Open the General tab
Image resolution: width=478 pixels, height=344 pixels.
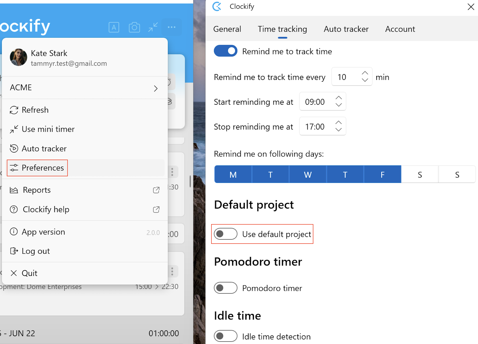(x=227, y=29)
